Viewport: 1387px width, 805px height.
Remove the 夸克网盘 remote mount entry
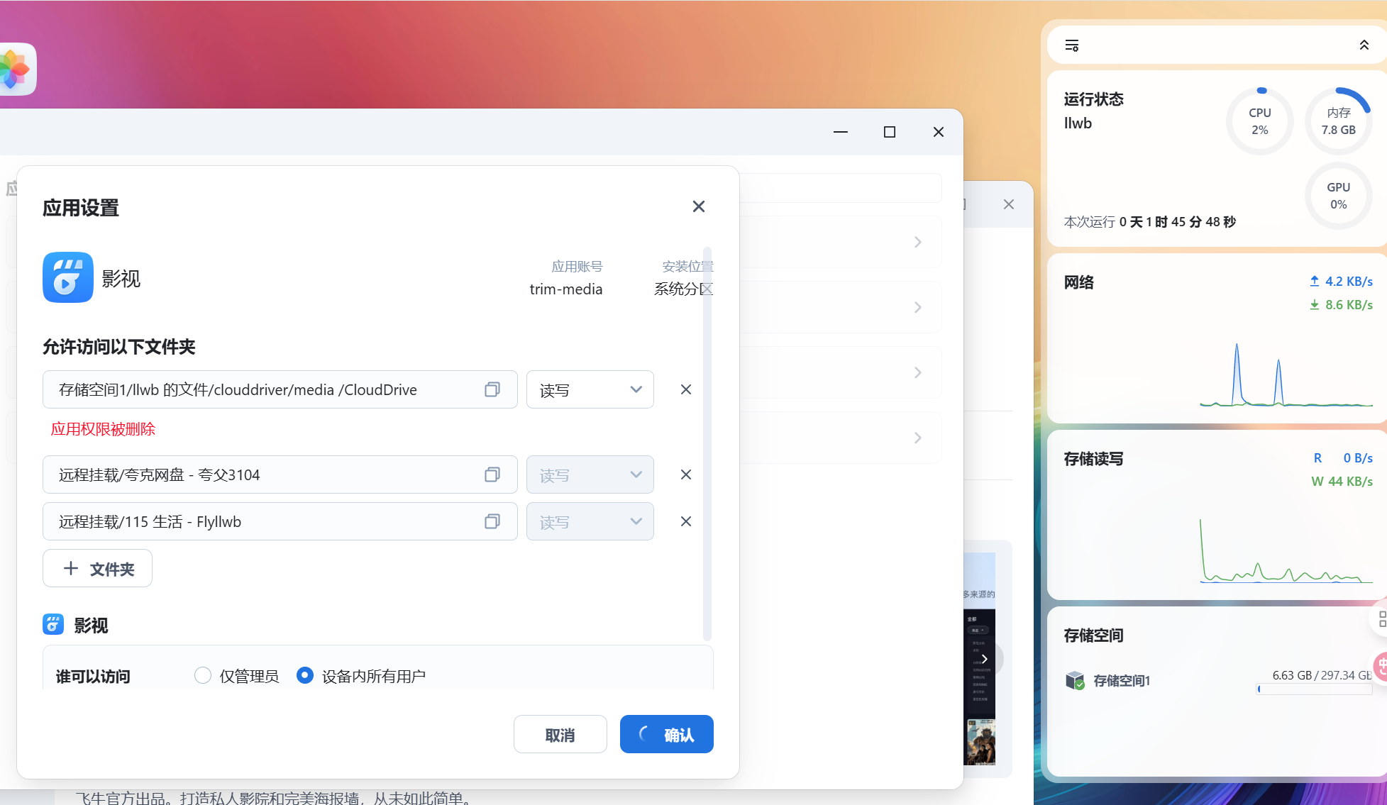685,474
